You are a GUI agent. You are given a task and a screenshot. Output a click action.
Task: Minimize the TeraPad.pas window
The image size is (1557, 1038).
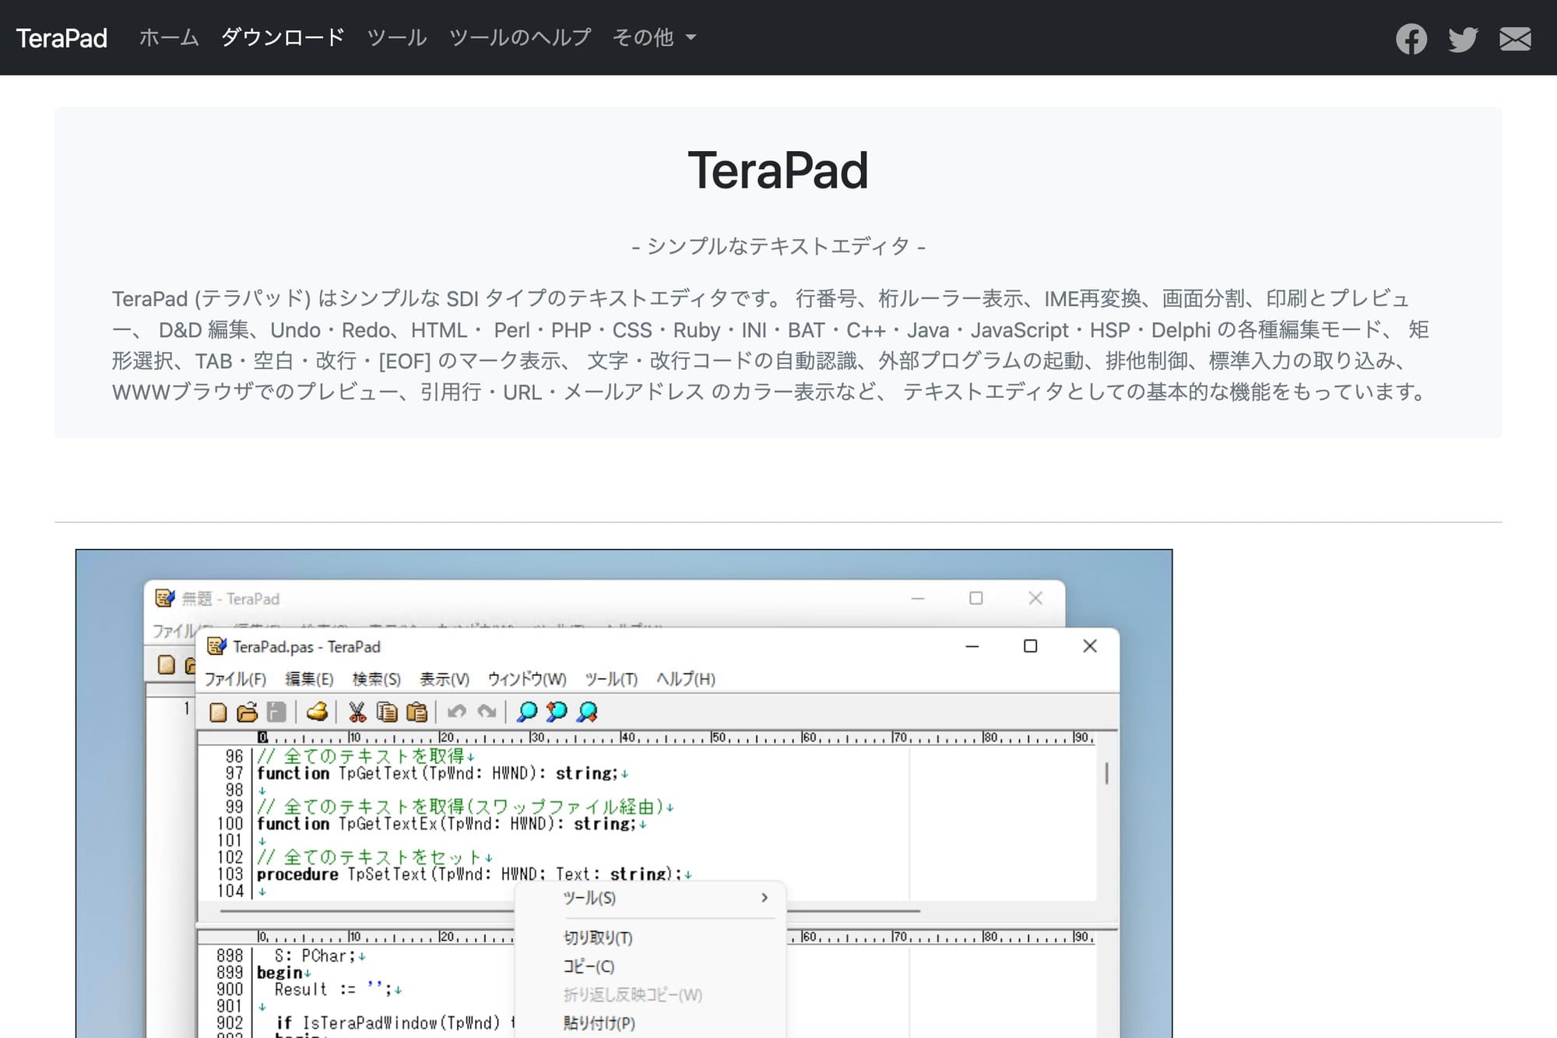[972, 646]
